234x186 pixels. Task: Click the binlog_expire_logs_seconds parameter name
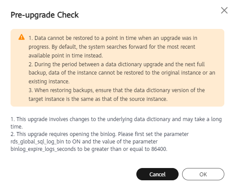click(x=43, y=149)
